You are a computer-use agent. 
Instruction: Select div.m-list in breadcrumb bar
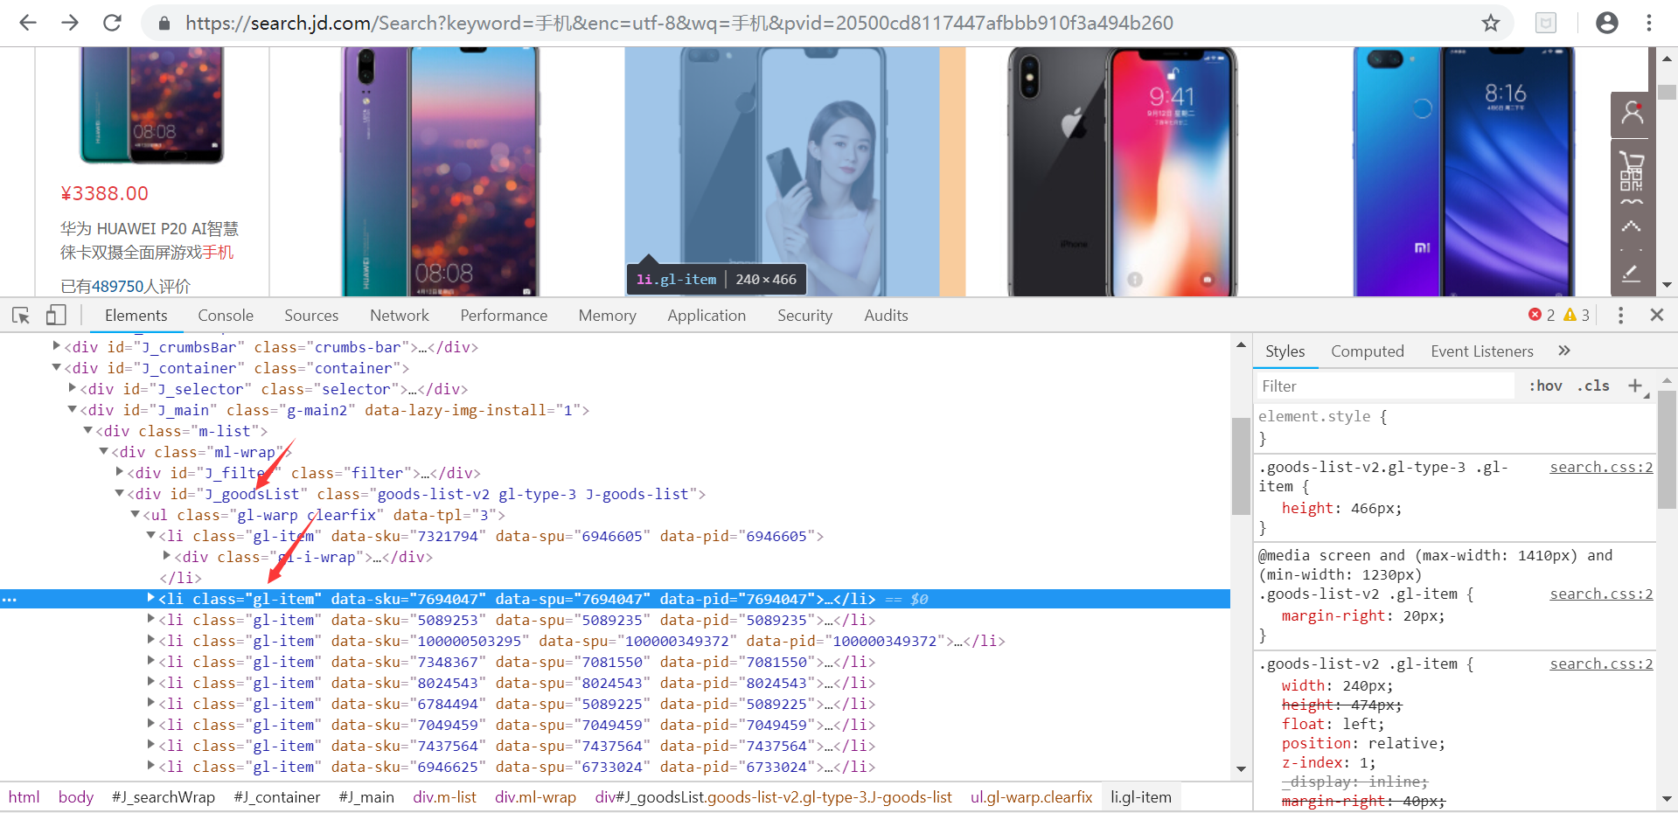click(444, 797)
